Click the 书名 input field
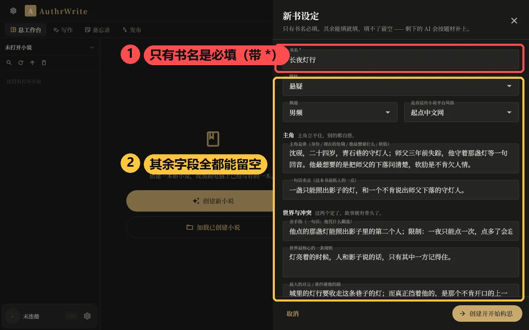The width and height of the screenshot is (529, 330). coord(400,59)
